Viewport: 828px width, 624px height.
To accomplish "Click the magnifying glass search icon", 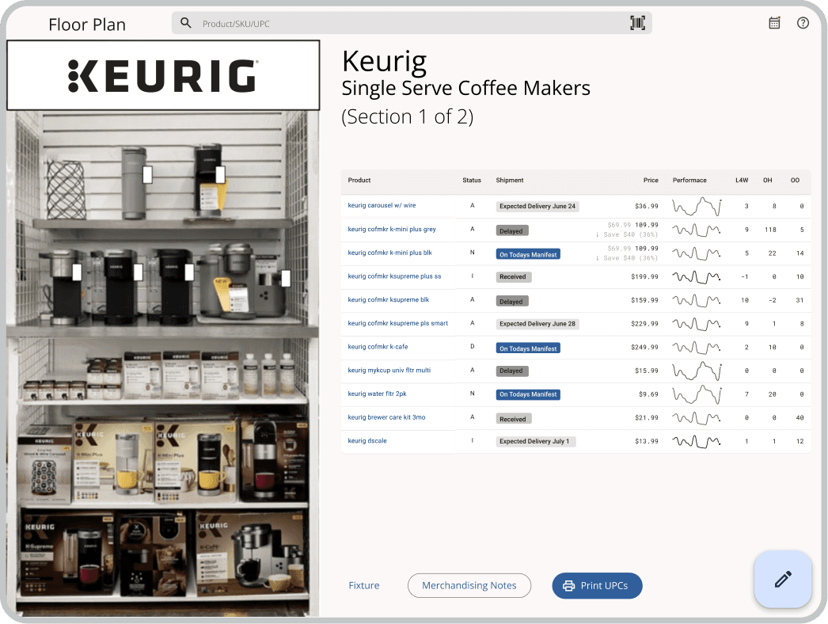I will coord(186,23).
